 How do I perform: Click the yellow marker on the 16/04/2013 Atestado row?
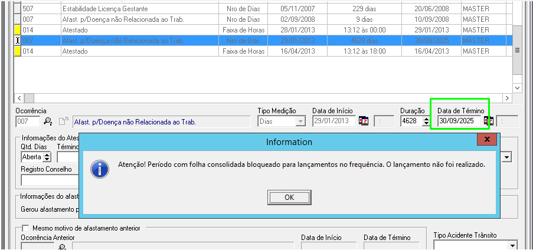(17, 51)
